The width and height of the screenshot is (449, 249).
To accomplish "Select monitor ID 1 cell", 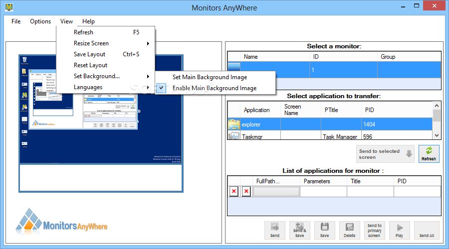I will (343, 70).
